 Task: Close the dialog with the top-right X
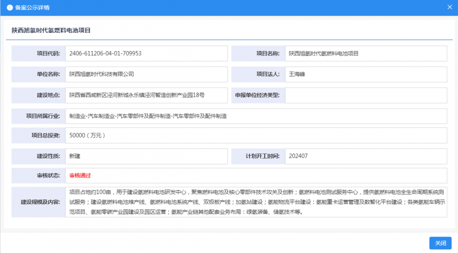click(x=450, y=7)
